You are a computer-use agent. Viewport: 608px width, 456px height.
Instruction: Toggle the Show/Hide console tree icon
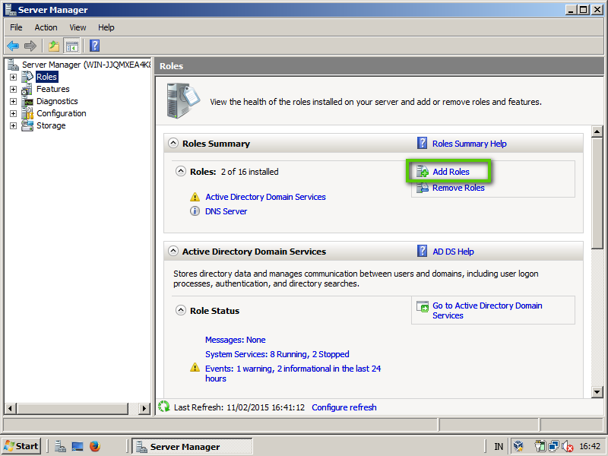tap(71, 46)
